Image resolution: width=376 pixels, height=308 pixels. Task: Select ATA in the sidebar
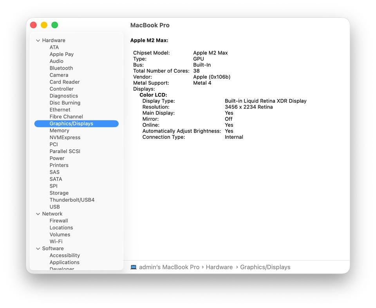coord(54,47)
